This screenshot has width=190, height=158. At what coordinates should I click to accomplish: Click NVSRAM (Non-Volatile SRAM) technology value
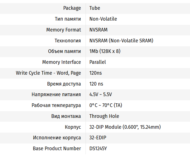coord(121,41)
